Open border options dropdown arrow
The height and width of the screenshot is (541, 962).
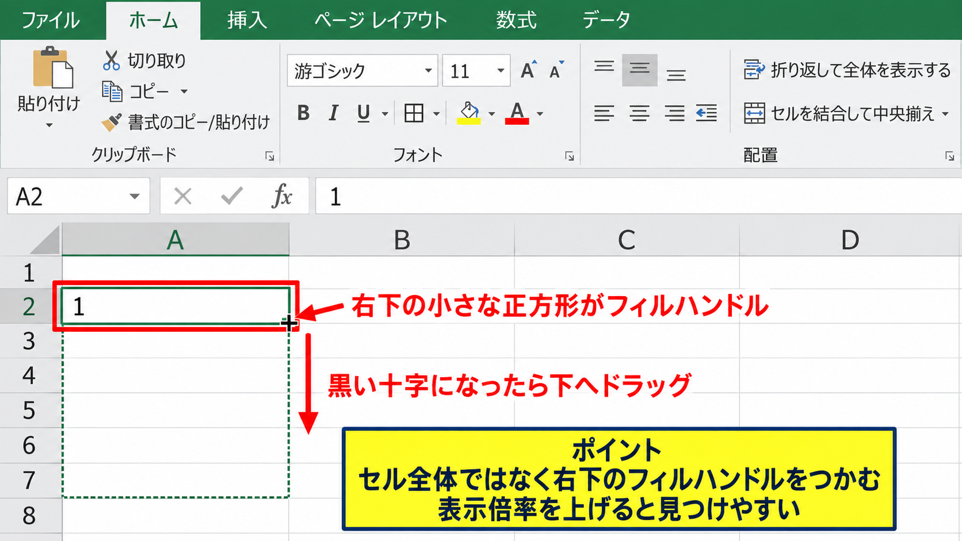pyautogui.click(x=437, y=114)
